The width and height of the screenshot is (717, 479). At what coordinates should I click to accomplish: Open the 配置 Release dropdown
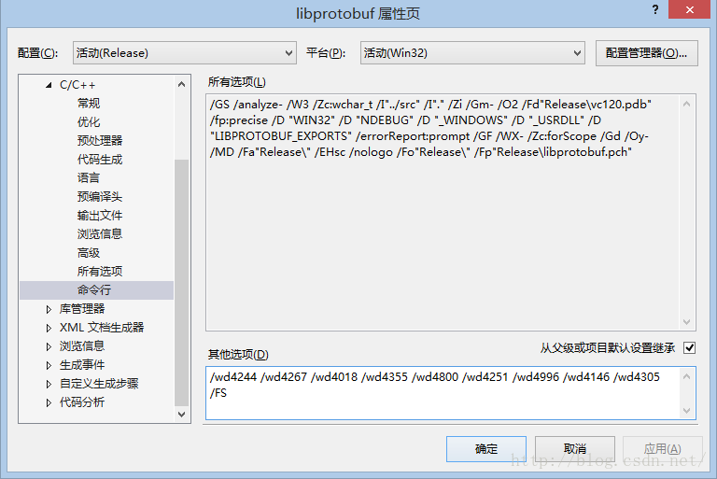click(184, 53)
